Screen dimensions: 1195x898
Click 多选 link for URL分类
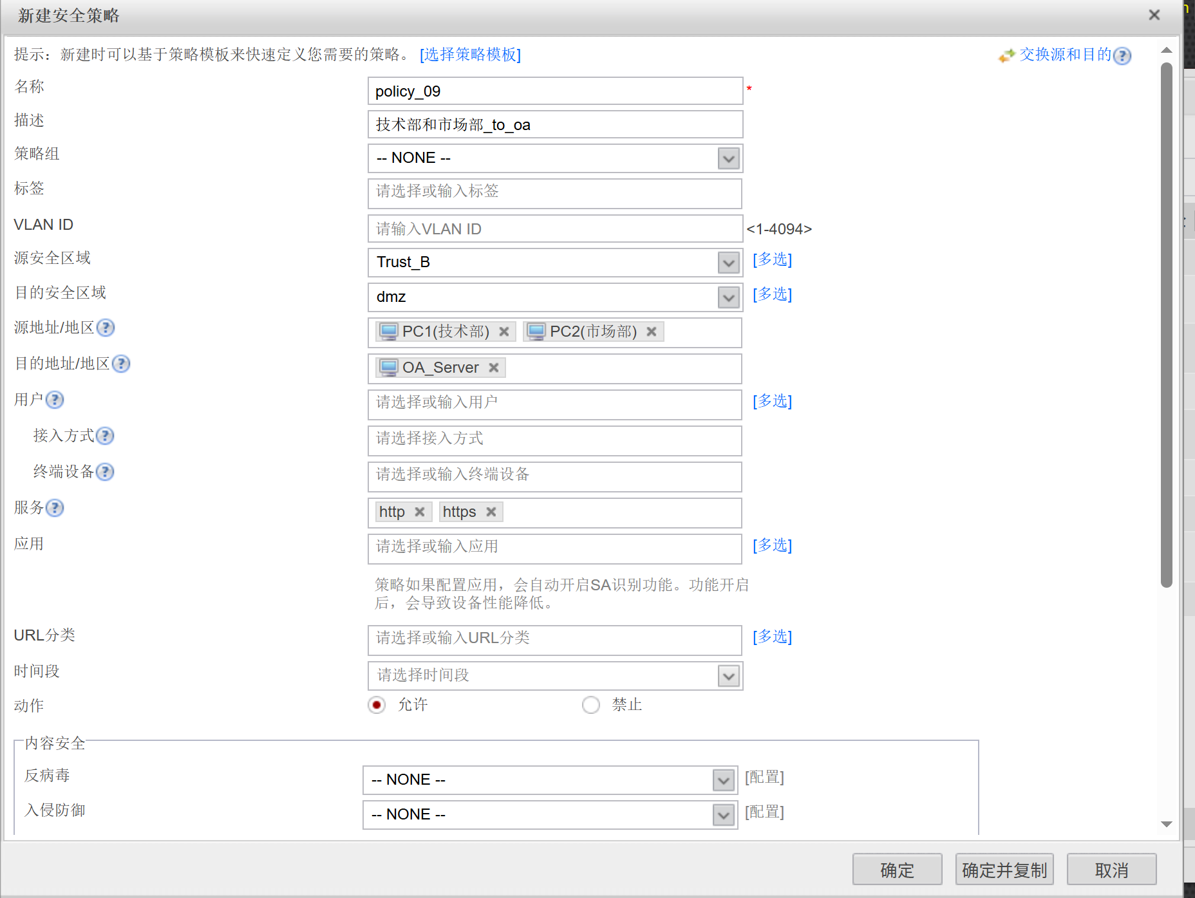coord(773,637)
